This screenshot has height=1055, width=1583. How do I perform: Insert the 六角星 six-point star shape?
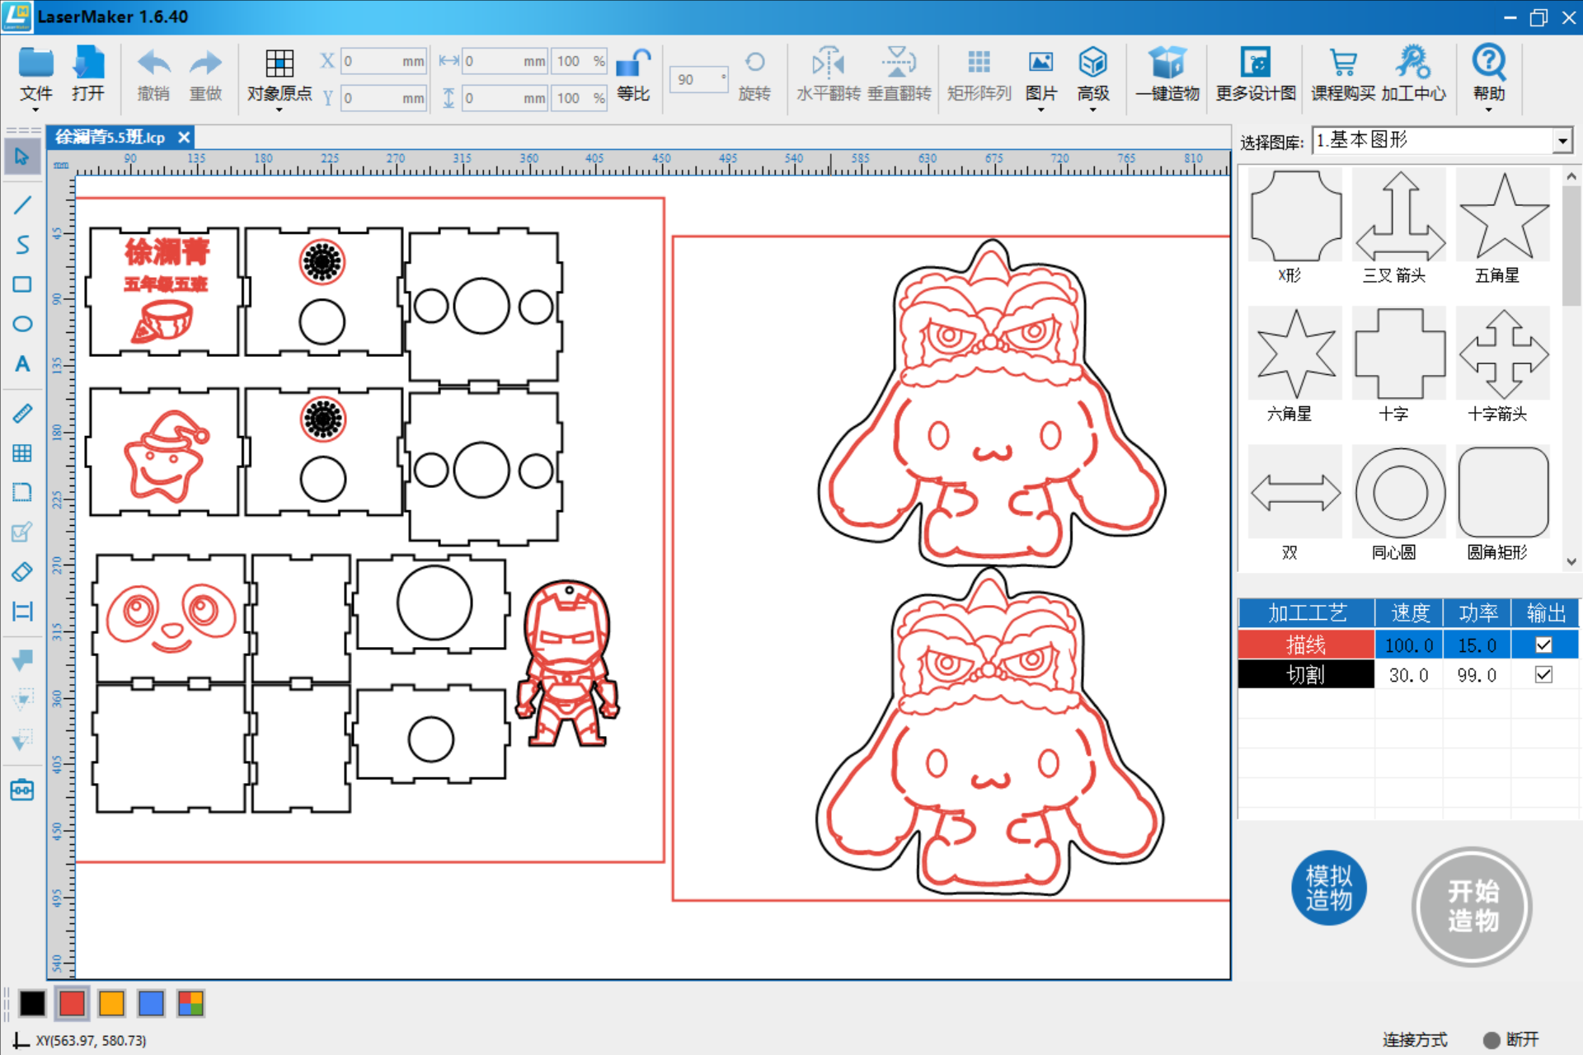point(1295,354)
